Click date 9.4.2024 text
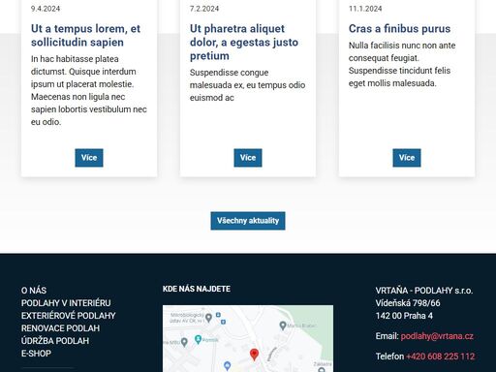 (46, 9)
